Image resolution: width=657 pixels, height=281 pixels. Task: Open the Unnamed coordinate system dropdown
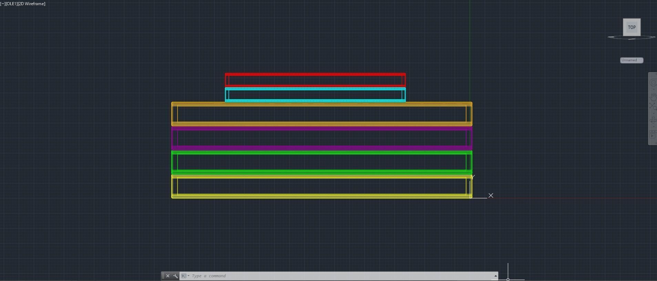pos(631,60)
